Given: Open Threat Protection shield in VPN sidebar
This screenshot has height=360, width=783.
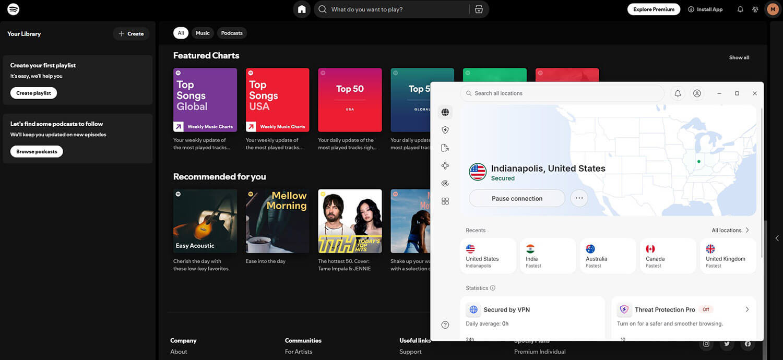Looking at the screenshot, I should [x=445, y=130].
